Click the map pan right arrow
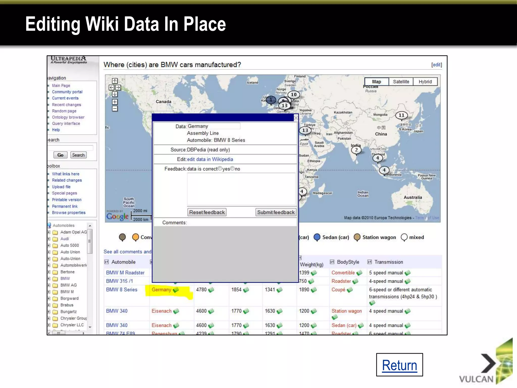The image size is (517, 388). 118,88
